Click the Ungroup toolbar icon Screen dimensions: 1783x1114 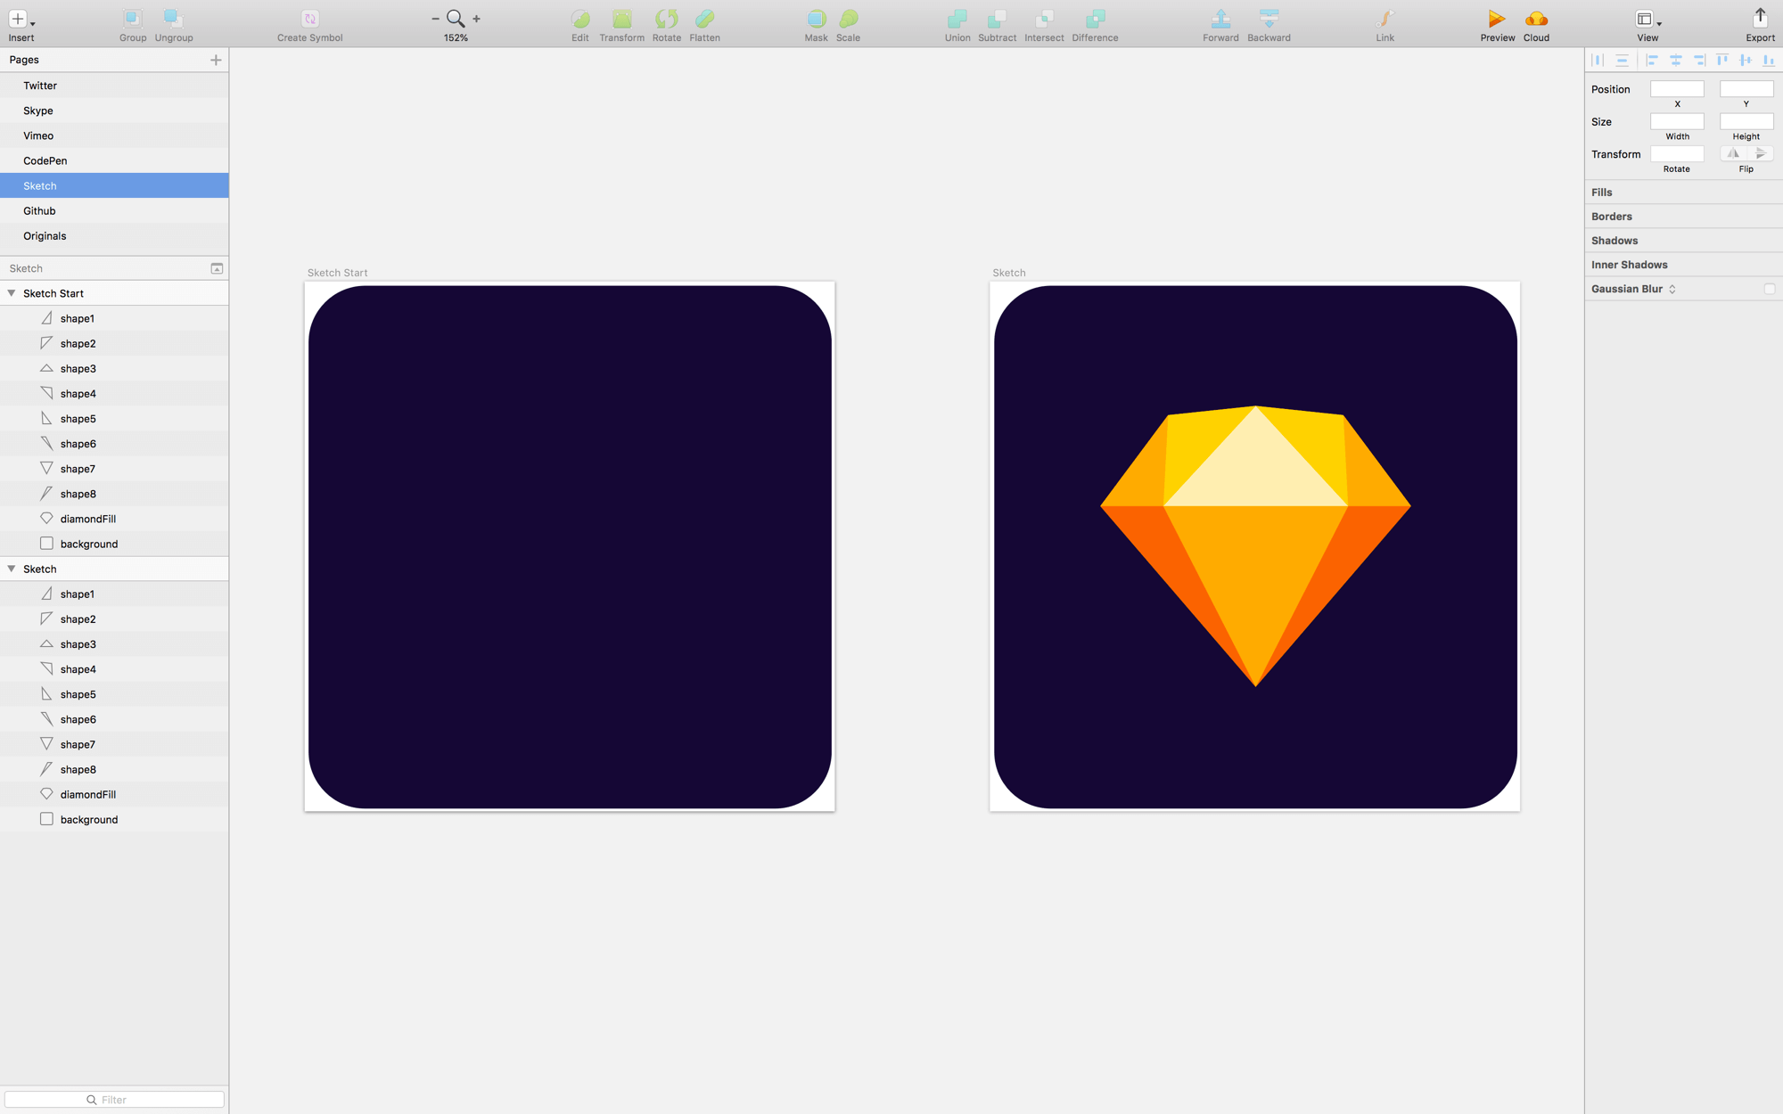pyautogui.click(x=173, y=19)
